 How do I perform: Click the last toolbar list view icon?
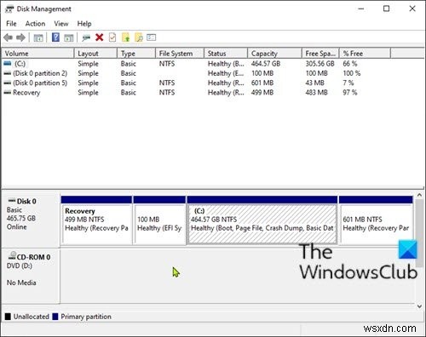[x=152, y=37]
